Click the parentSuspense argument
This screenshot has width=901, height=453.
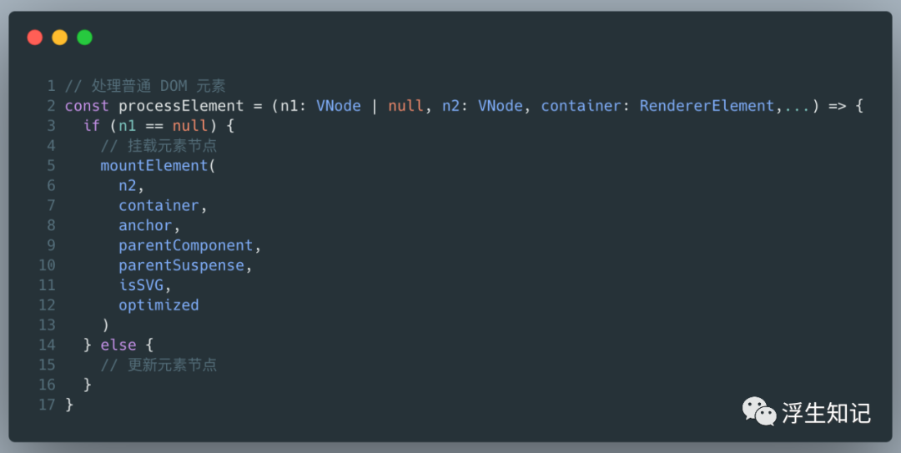181,265
